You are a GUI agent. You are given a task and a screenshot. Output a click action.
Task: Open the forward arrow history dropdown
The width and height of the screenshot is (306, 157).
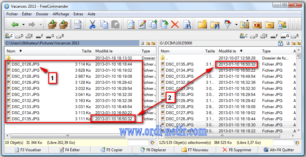click(41, 25)
